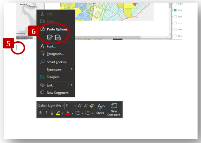The height and width of the screenshot is (143, 201).
Task: Expand the Cont layer arrow
Action: pyautogui.click(x=173, y=29)
